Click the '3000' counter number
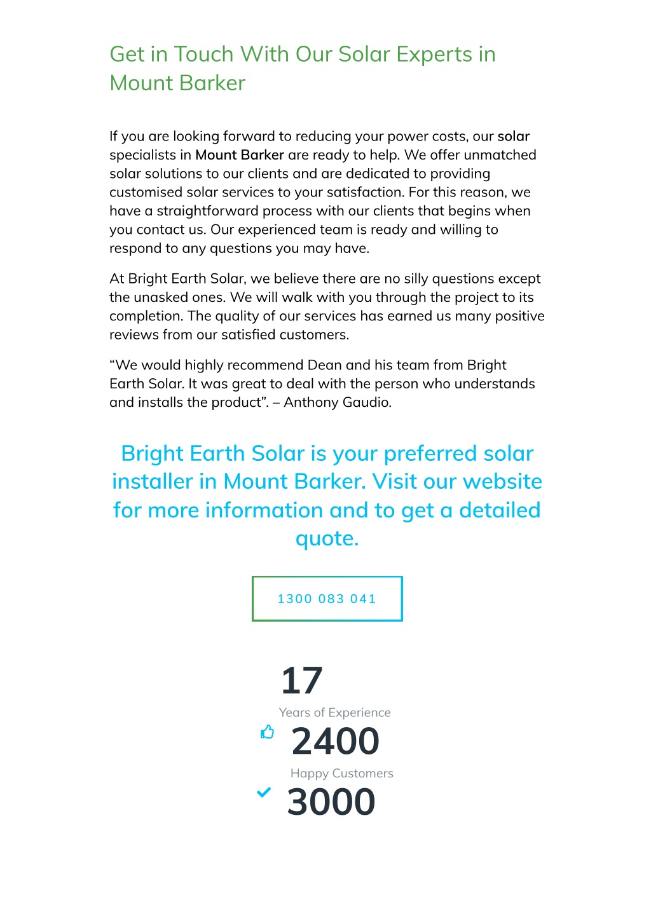Image resolution: width=651 pixels, height=921 pixels. (x=331, y=802)
